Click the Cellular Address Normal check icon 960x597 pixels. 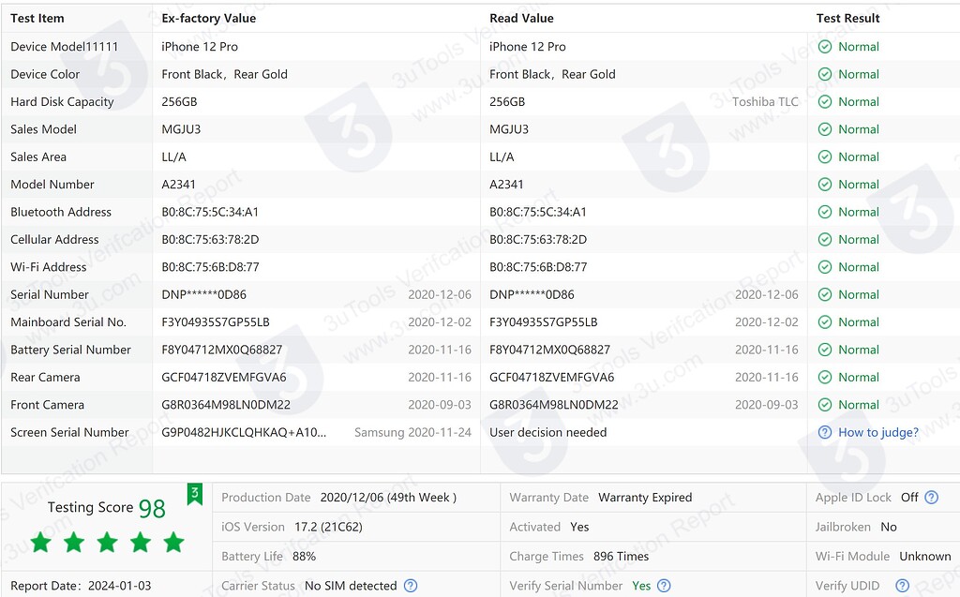click(x=825, y=239)
